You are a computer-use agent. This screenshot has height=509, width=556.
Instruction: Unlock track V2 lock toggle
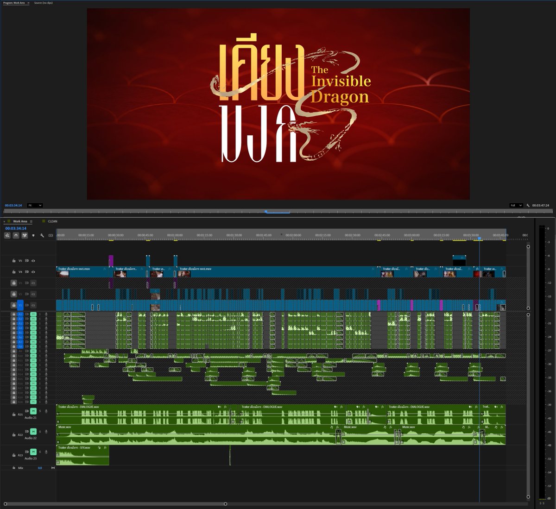tap(14, 294)
